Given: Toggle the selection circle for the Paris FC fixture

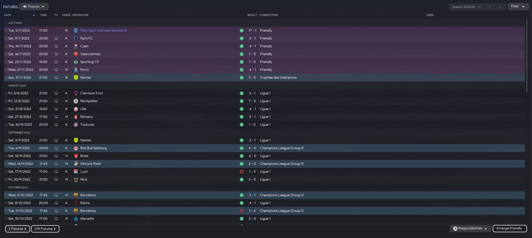Looking at the screenshot, I should pyautogui.click(x=6, y=38).
